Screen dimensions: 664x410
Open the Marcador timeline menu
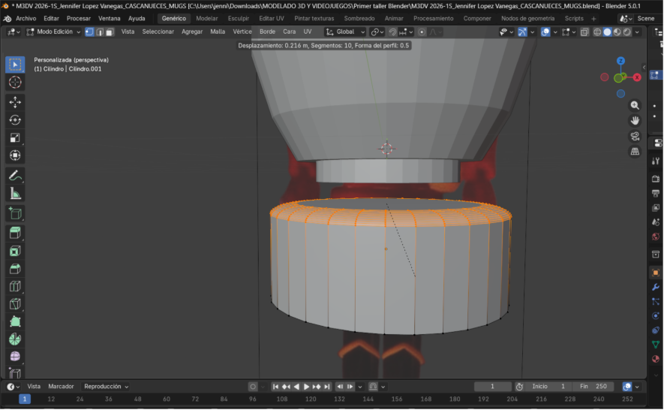[61, 386]
